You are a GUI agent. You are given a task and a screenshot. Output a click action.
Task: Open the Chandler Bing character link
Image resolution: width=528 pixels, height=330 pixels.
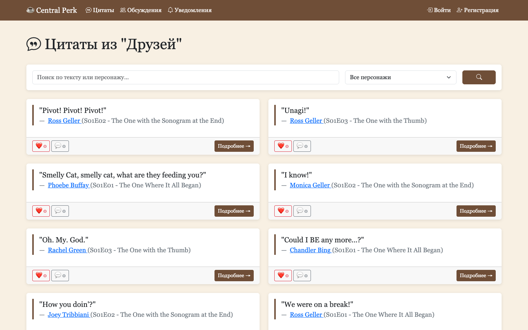(x=311, y=250)
